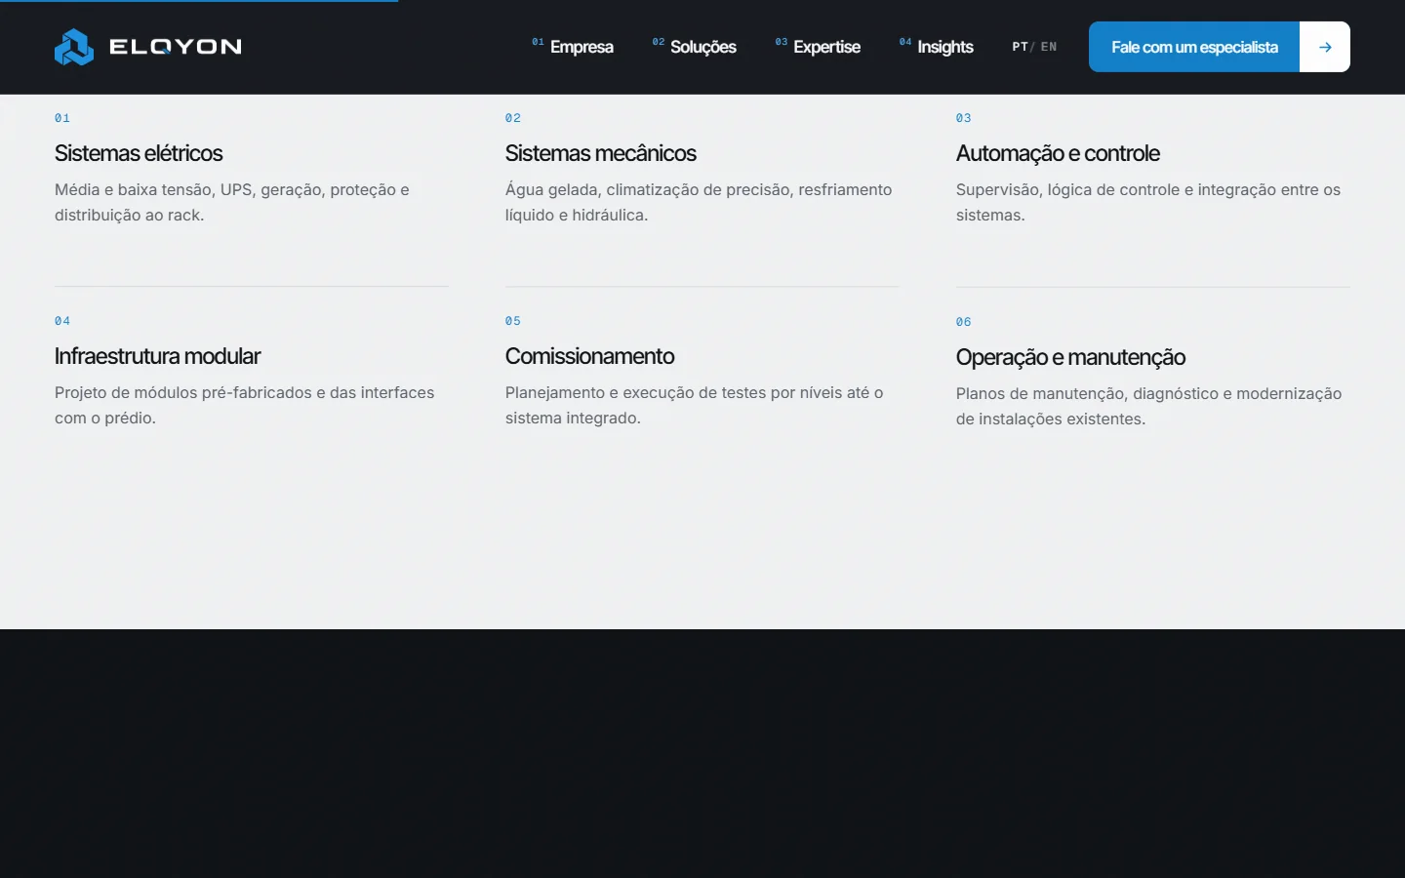Image resolution: width=1405 pixels, height=878 pixels.
Task: Click the 06 number above Operação e manutenção
Action: point(964,322)
